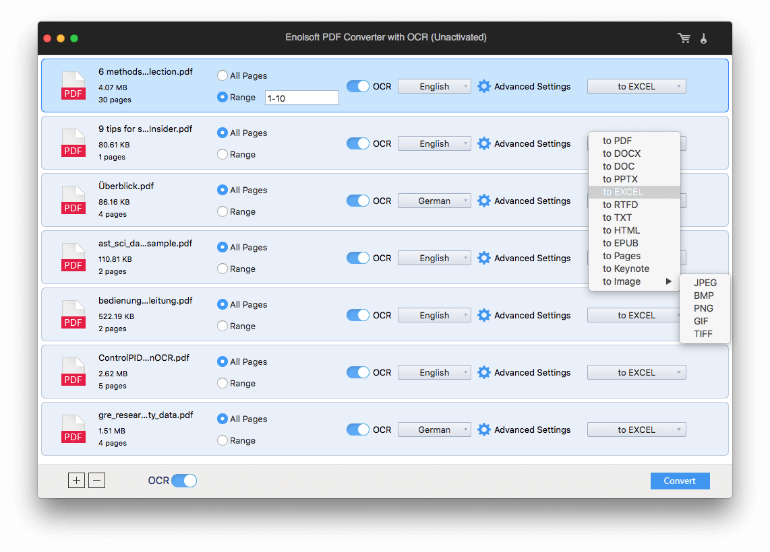Click the PDF icon for ast_sci_da...sample.pdf
Image resolution: width=770 pixels, height=552 pixels.
[x=73, y=257]
